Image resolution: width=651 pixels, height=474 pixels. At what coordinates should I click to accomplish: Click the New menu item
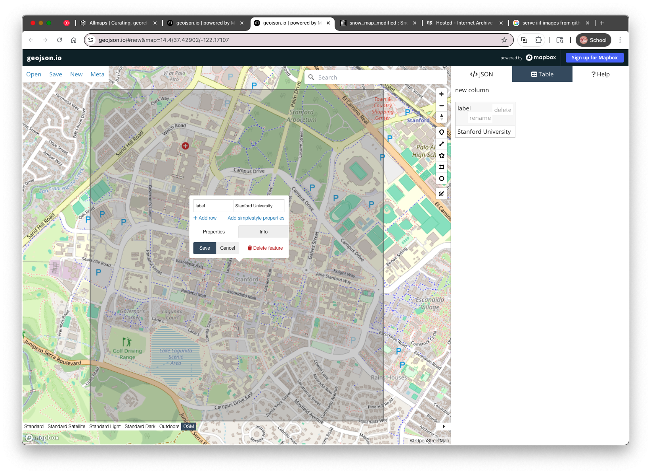click(x=76, y=74)
